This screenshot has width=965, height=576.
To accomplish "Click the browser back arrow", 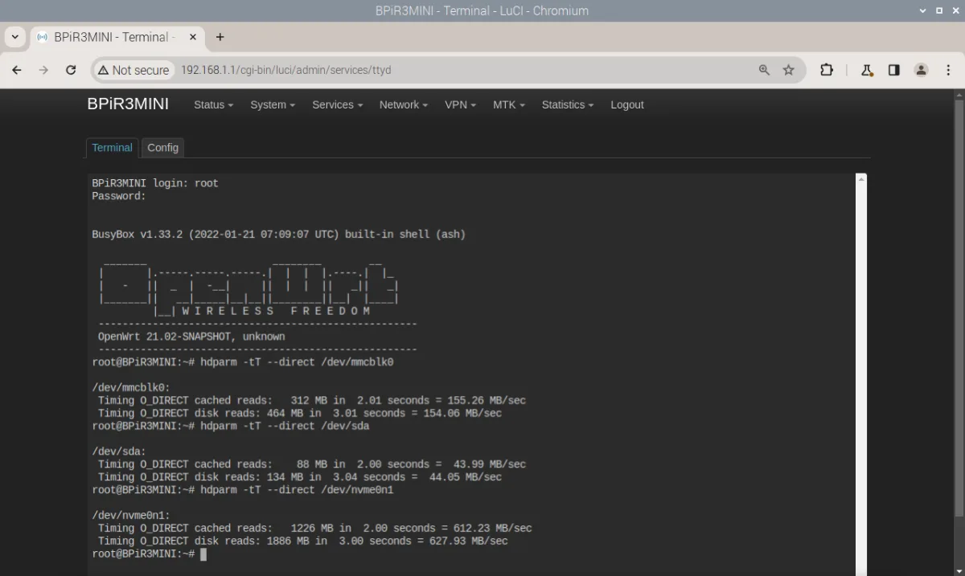I will pos(17,70).
